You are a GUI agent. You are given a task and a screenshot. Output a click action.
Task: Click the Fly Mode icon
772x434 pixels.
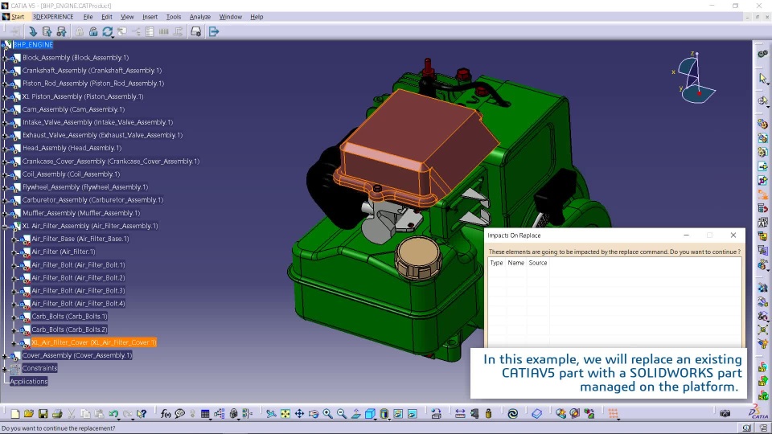point(271,414)
